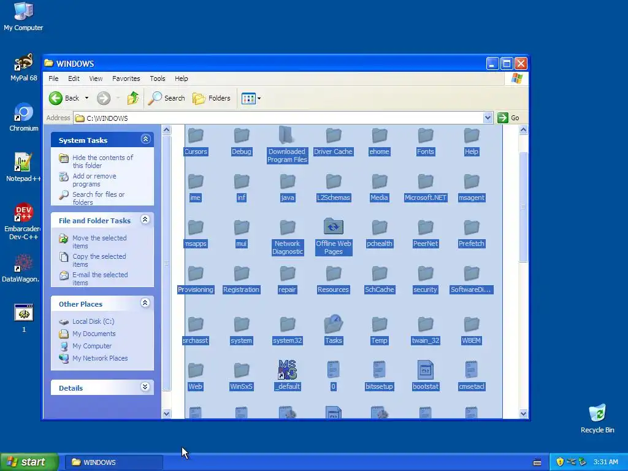This screenshot has height=471, width=628.
Task: Open My Network Places link
Action: (x=100, y=358)
